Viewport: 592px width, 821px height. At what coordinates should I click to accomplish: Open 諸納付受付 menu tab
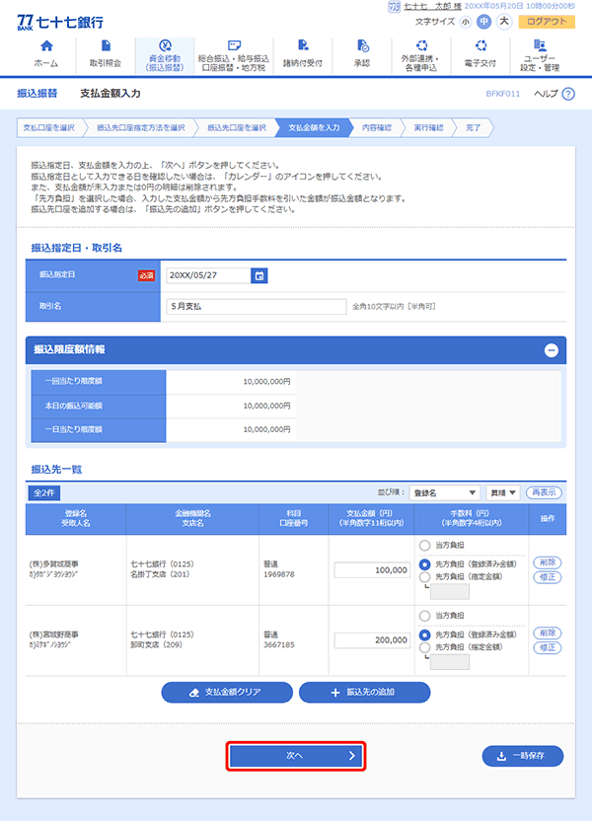[x=302, y=57]
